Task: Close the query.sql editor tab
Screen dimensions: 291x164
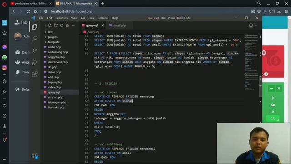Action: [103, 26]
